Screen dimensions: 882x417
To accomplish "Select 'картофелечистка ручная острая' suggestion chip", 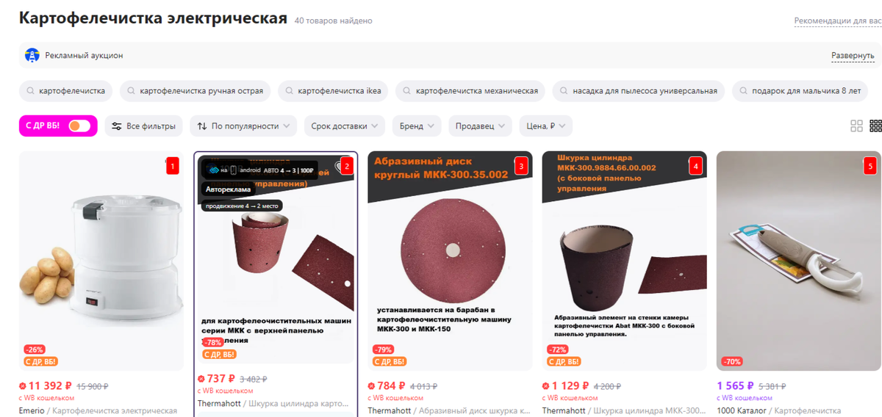I will [196, 91].
